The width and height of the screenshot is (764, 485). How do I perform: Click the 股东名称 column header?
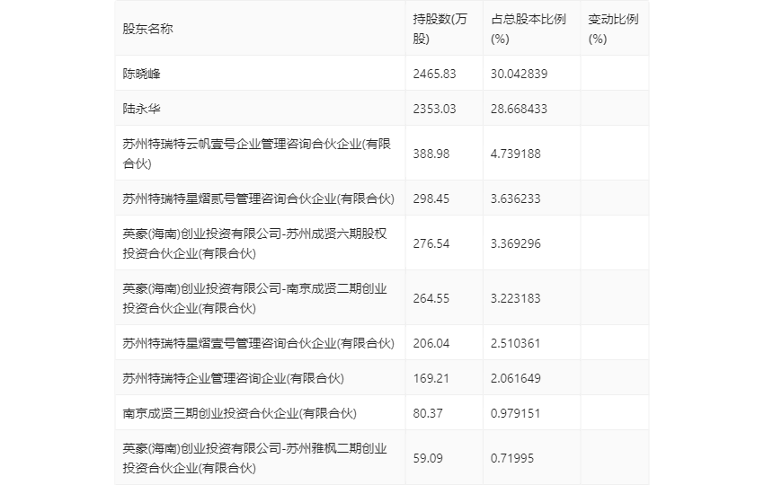[x=147, y=29]
